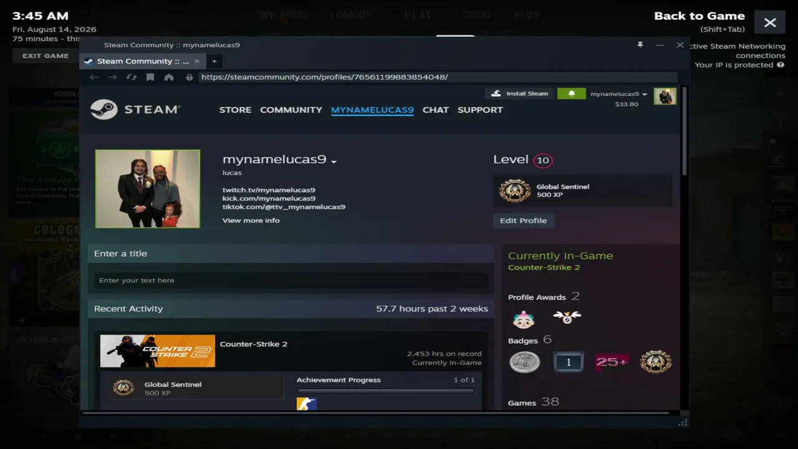Screen dimensions: 798x449
Task: View the site security lock icon
Action: pyautogui.click(x=190, y=77)
